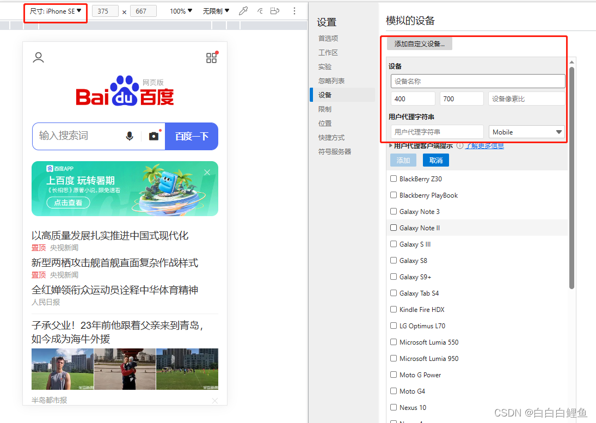Tap the camera image search icon
Image resolution: width=596 pixels, height=423 pixels.
point(154,136)
